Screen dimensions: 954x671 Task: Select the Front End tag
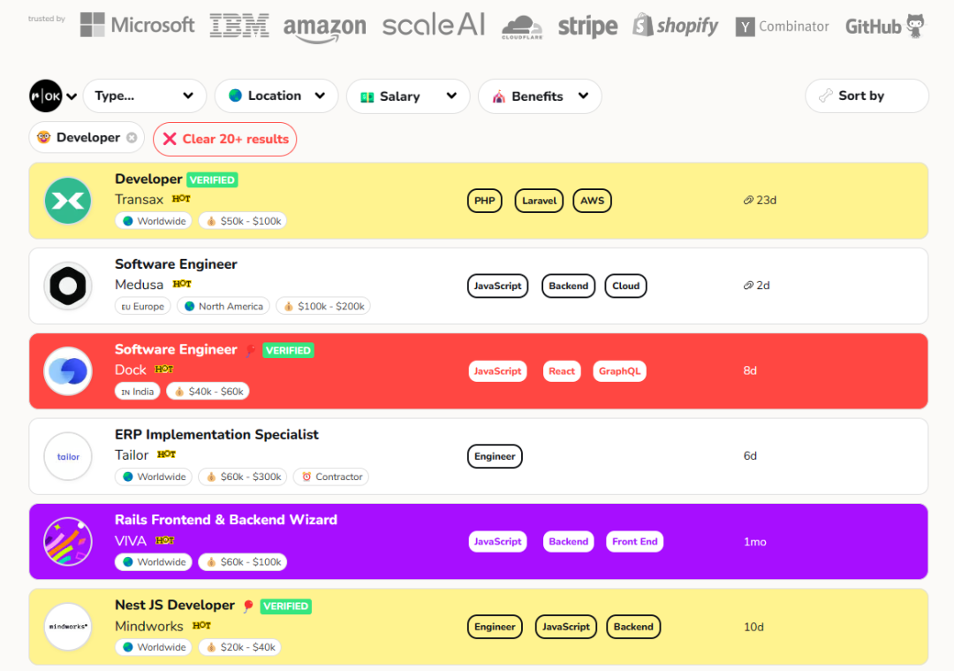634,541
